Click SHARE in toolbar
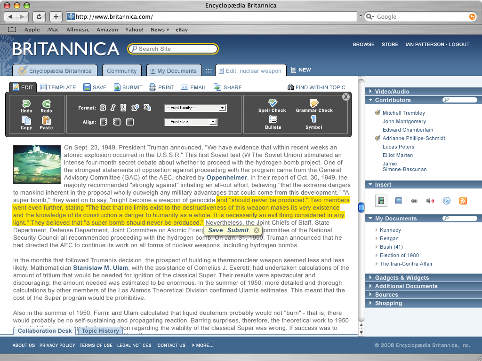Screen dimensions: 482x361 point(228,87)
